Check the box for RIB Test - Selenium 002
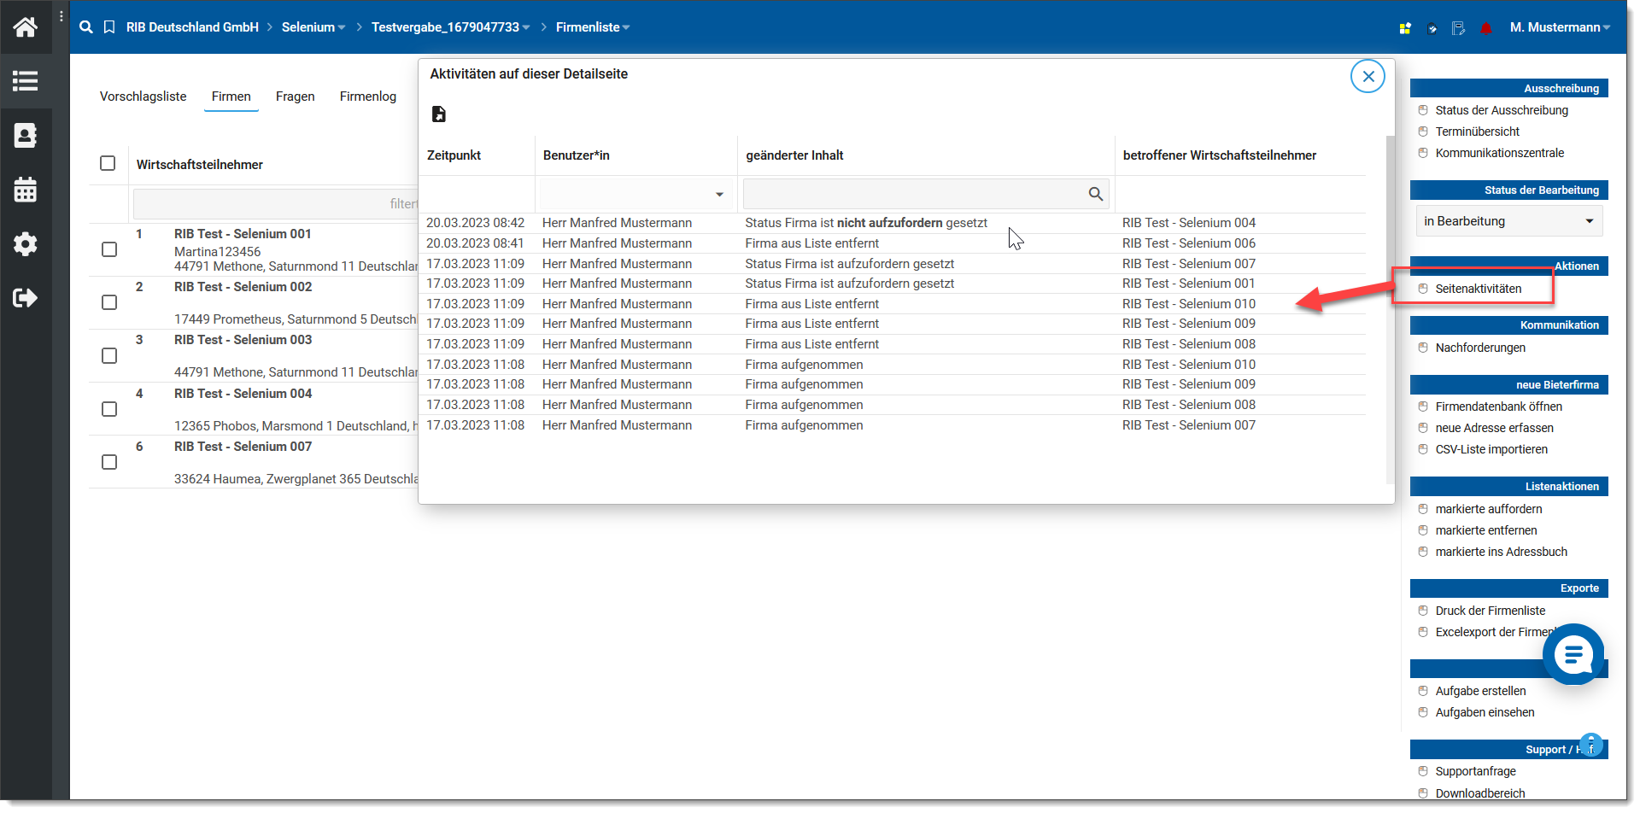This screenshot has height=813, width=1640. point(109,302)
